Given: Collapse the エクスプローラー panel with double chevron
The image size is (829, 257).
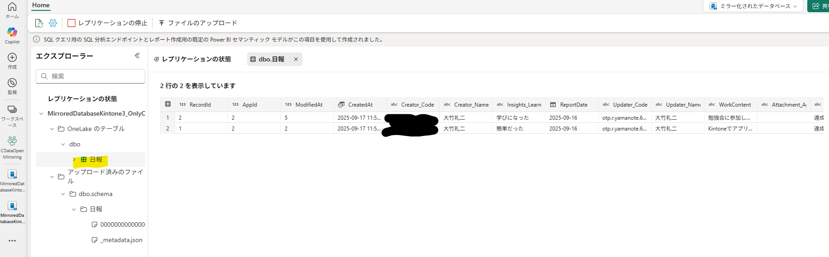Looking at the screenshot, I should 137,56.
